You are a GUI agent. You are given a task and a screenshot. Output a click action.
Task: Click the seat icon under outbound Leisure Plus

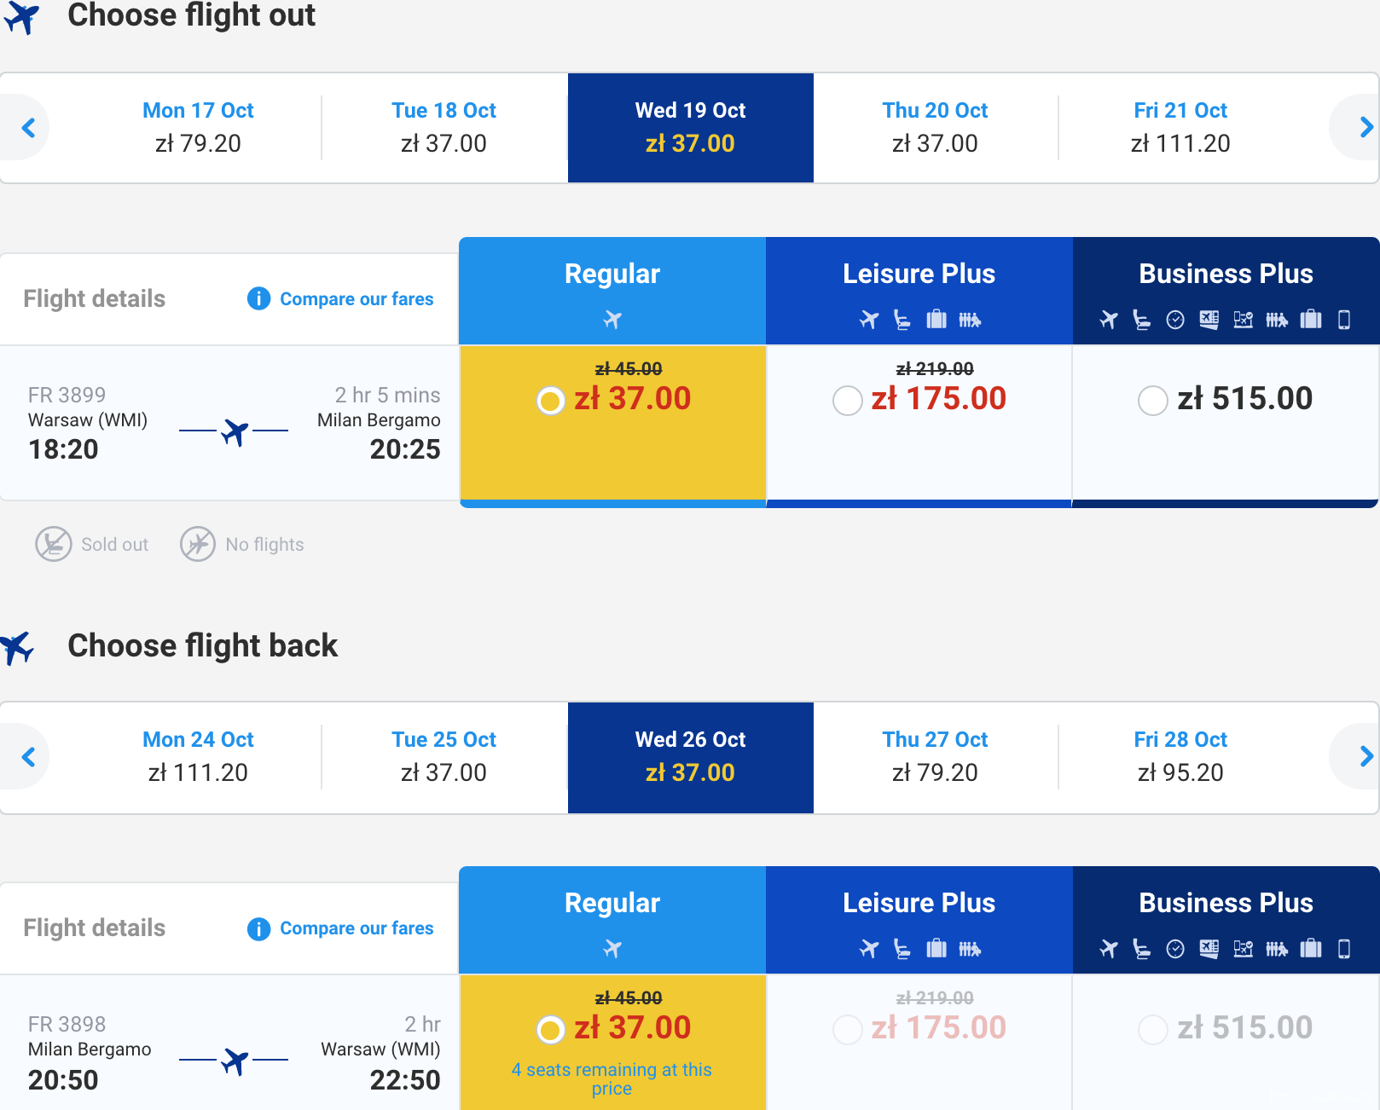tap(902, 320)
